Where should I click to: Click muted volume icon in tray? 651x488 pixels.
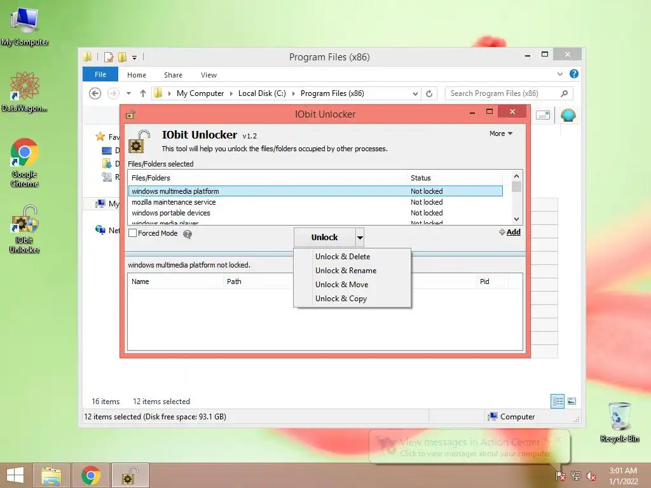point(591,476)
